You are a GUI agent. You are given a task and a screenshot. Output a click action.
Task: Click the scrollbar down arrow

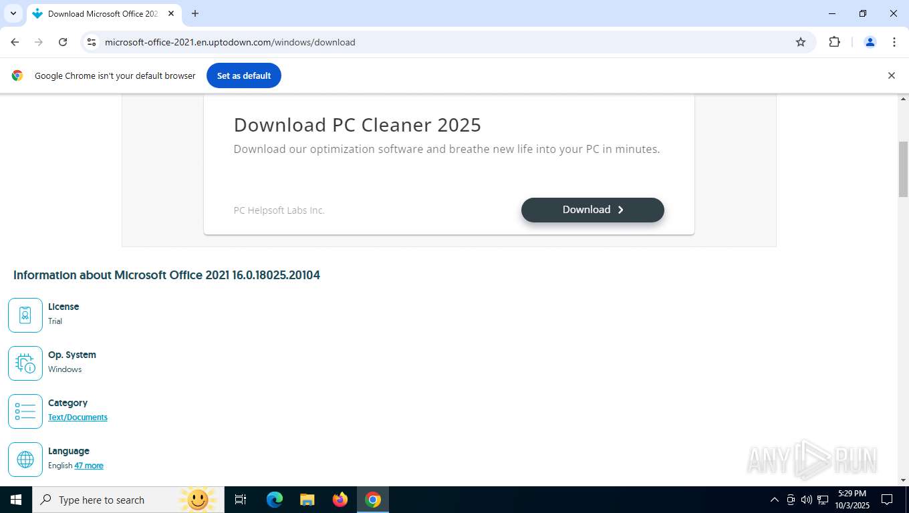coord(903,480)
